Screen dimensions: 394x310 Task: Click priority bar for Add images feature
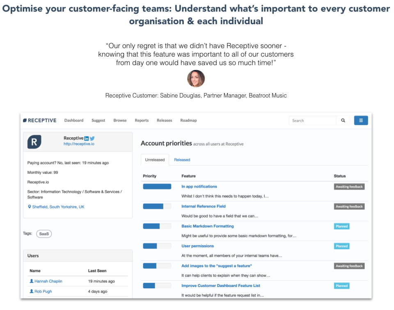point(157,266)
